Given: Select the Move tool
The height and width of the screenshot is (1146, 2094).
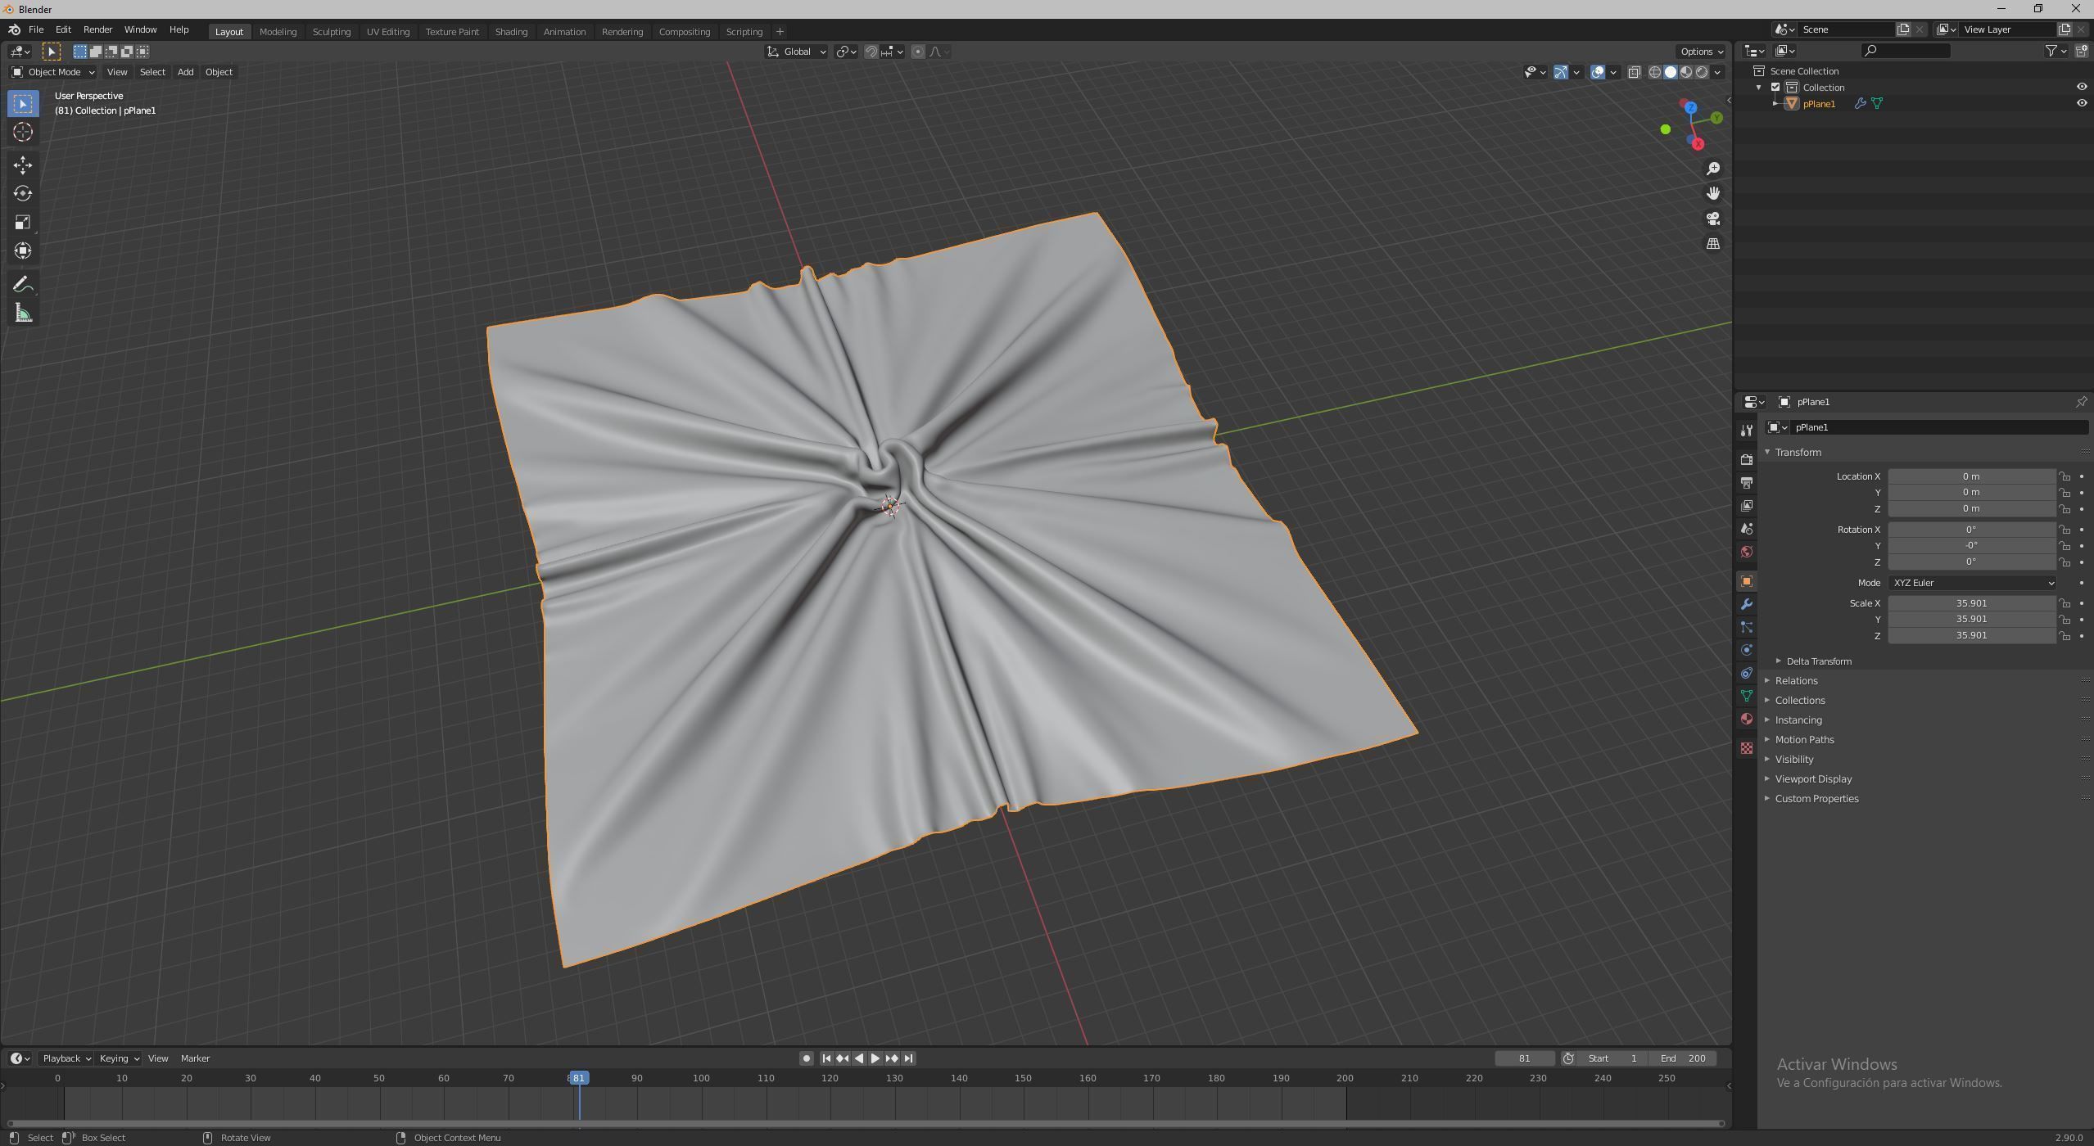Looking at the screenshot, I should 23,165.
